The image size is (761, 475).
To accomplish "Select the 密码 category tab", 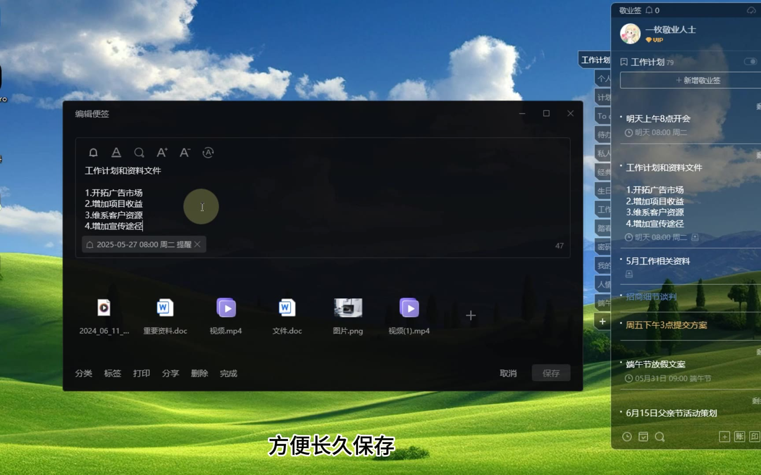I will 603,247.
